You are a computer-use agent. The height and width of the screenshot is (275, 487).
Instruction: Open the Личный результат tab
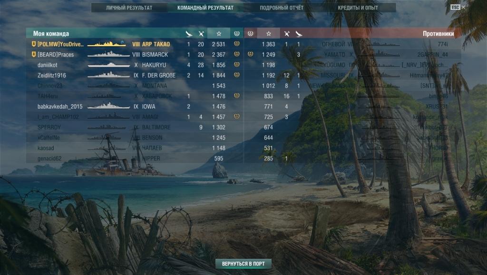(129, 8)
